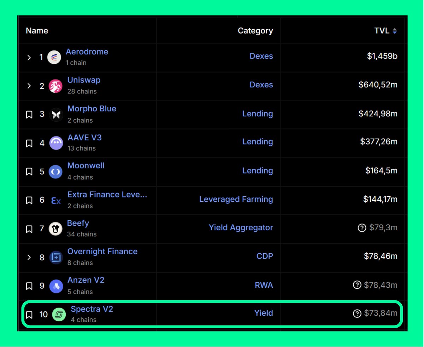Click the 28 chains label under Uniswap

82,91
